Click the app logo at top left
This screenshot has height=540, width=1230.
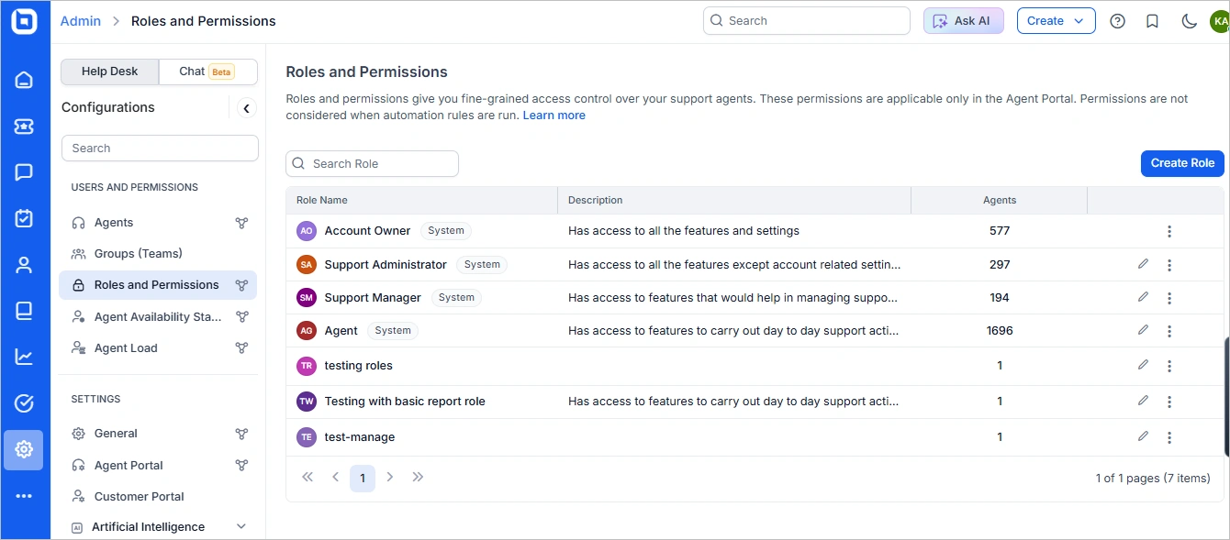24,22
